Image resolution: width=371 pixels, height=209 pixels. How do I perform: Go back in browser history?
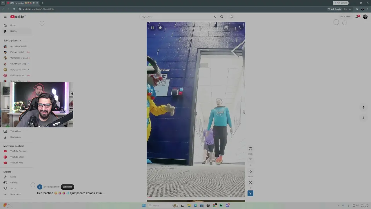tap(3, 9)
